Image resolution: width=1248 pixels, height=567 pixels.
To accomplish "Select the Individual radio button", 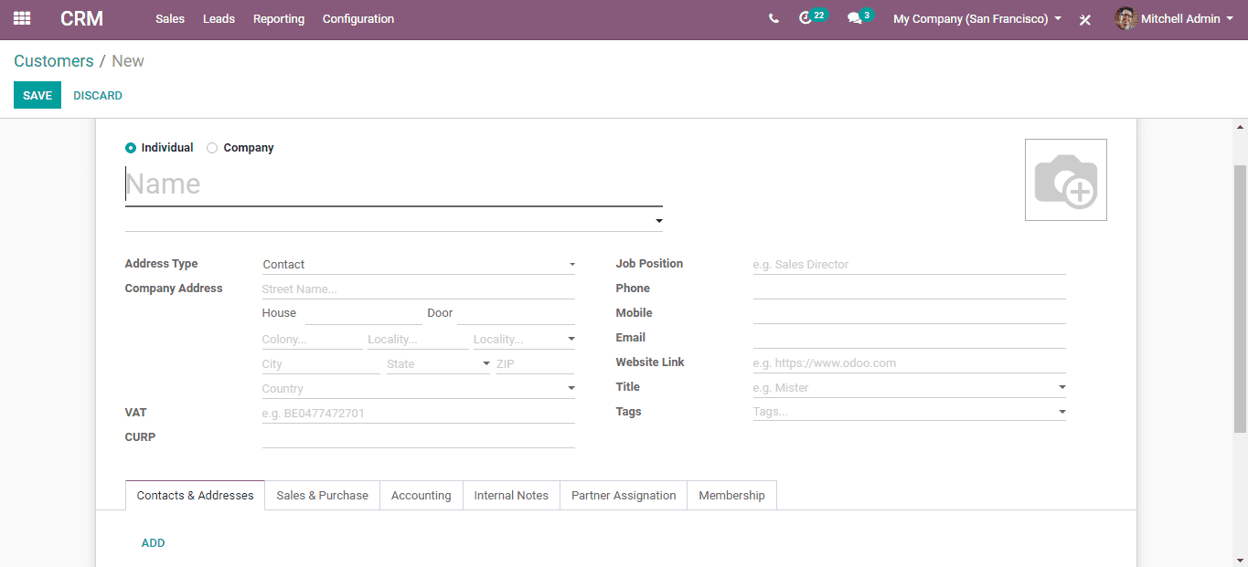I will pos(131,148).
